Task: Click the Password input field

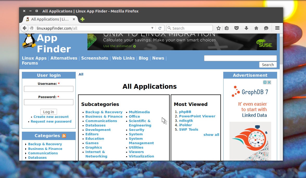Action: click(x=49, y=102)
